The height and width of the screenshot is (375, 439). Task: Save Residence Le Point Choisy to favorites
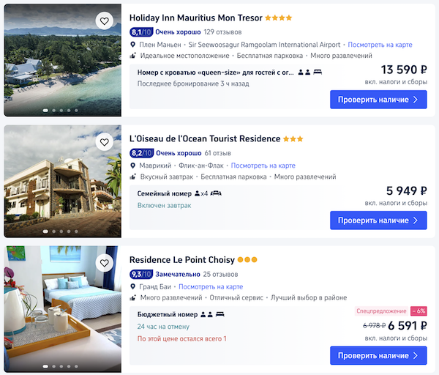105,263
